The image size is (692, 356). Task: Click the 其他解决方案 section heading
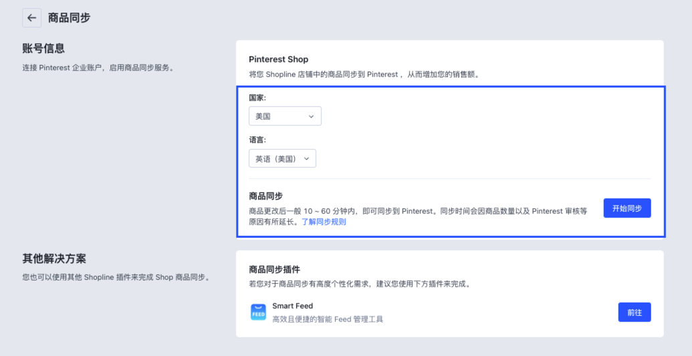[x=54, y=258]
